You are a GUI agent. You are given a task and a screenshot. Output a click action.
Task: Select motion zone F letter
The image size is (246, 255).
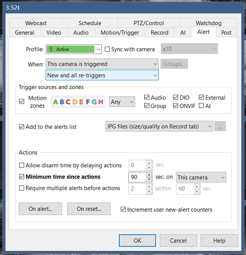point(88,102)
